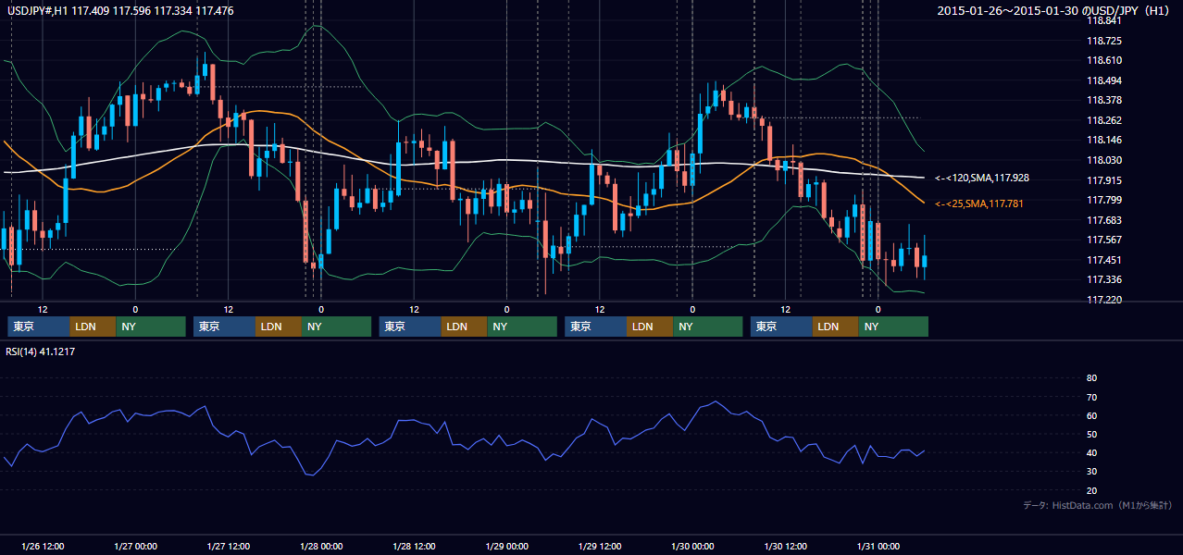Click the 東京 session block above 1/30 12:00
Image resolution: width=1183 pixels, height=555 pixels.
point(781,327)
